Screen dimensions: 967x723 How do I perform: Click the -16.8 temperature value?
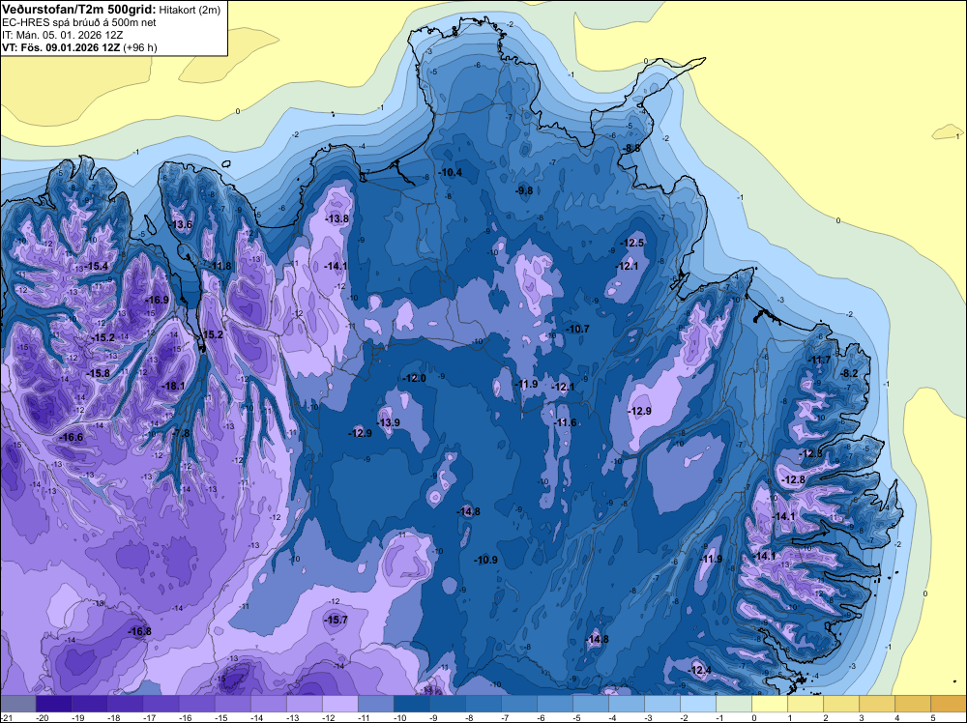(x=139, y=632)
